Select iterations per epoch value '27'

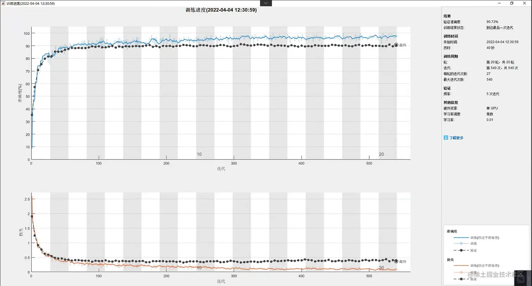pyautogui.click(x=488, y=74)
